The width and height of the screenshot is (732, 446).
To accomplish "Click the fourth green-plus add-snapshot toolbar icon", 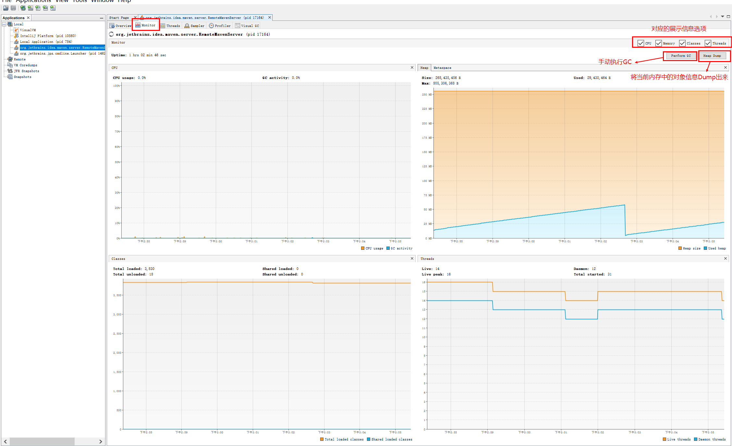I will pyautogui.click(x=45, y=8).
